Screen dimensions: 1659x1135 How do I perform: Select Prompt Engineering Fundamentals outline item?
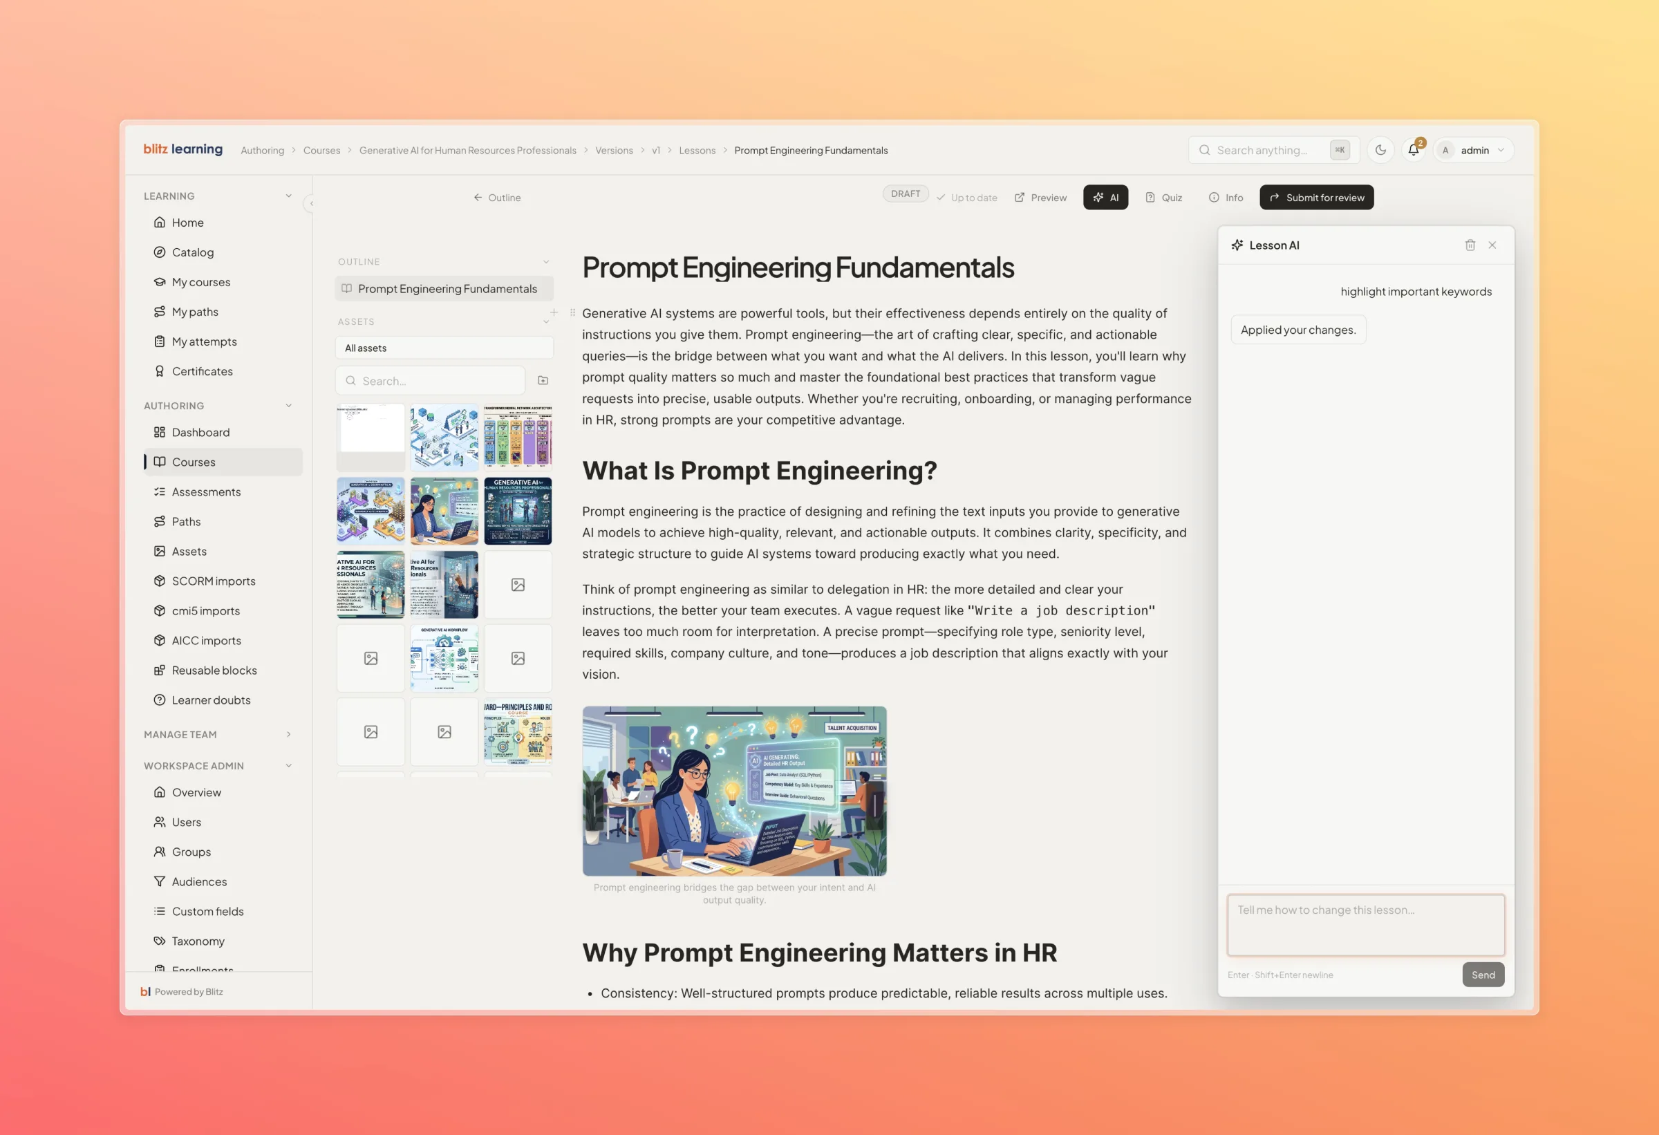pos(444,288)
